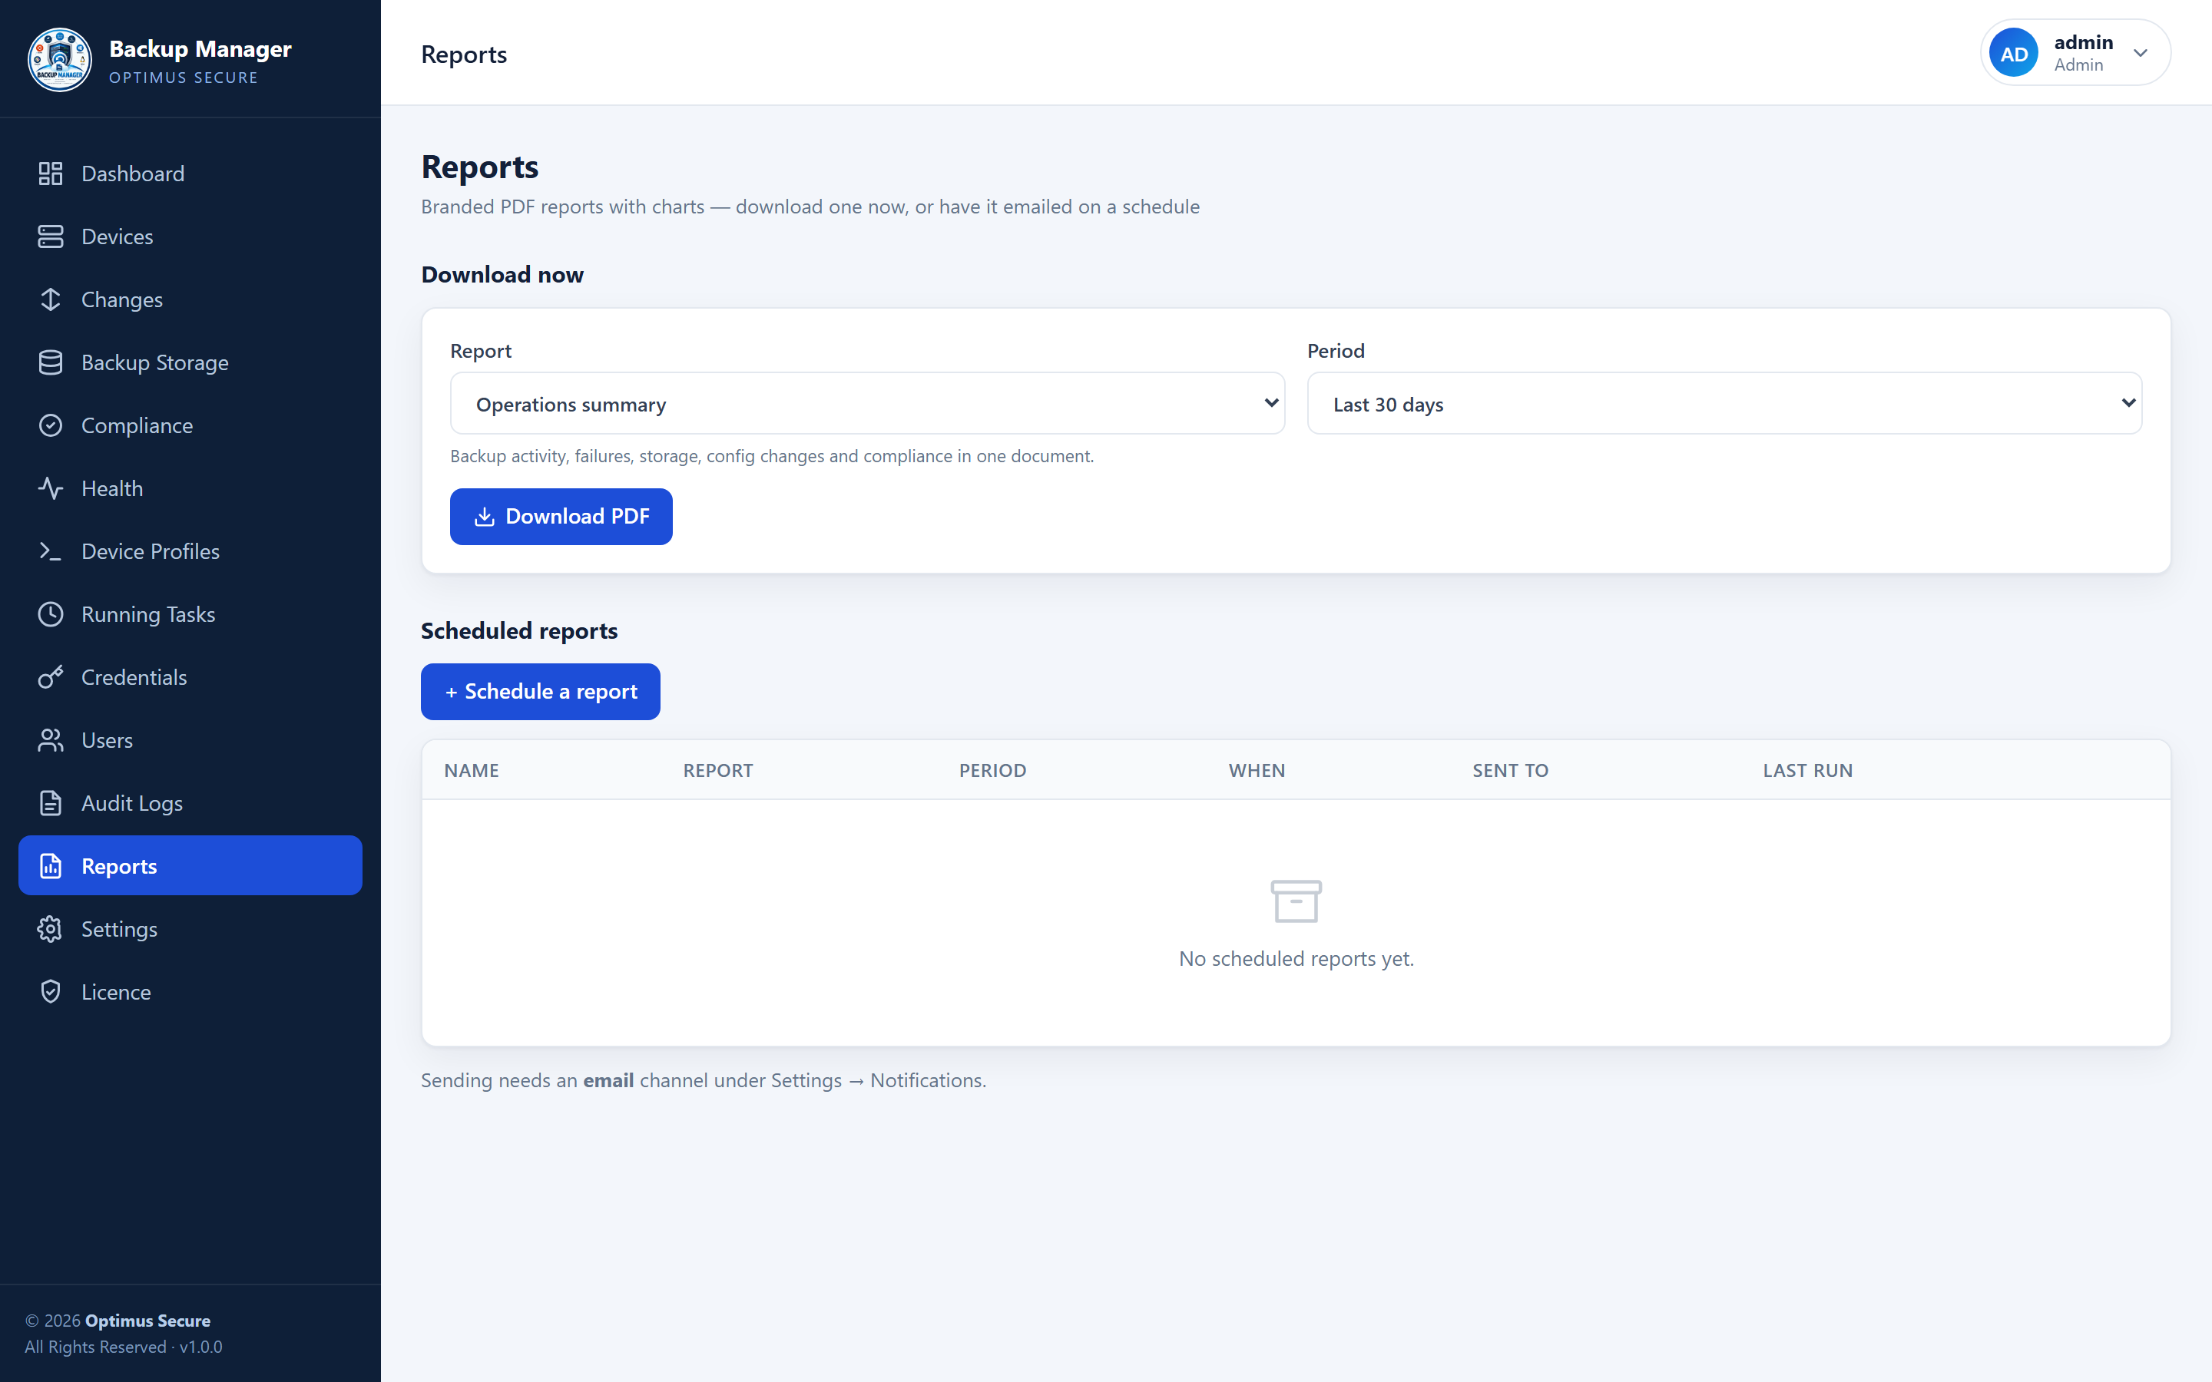Navigate to Audit Logs

190,803
